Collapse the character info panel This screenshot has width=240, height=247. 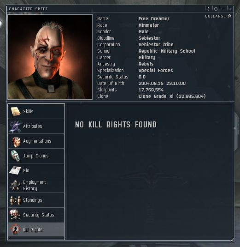(218, 16)
